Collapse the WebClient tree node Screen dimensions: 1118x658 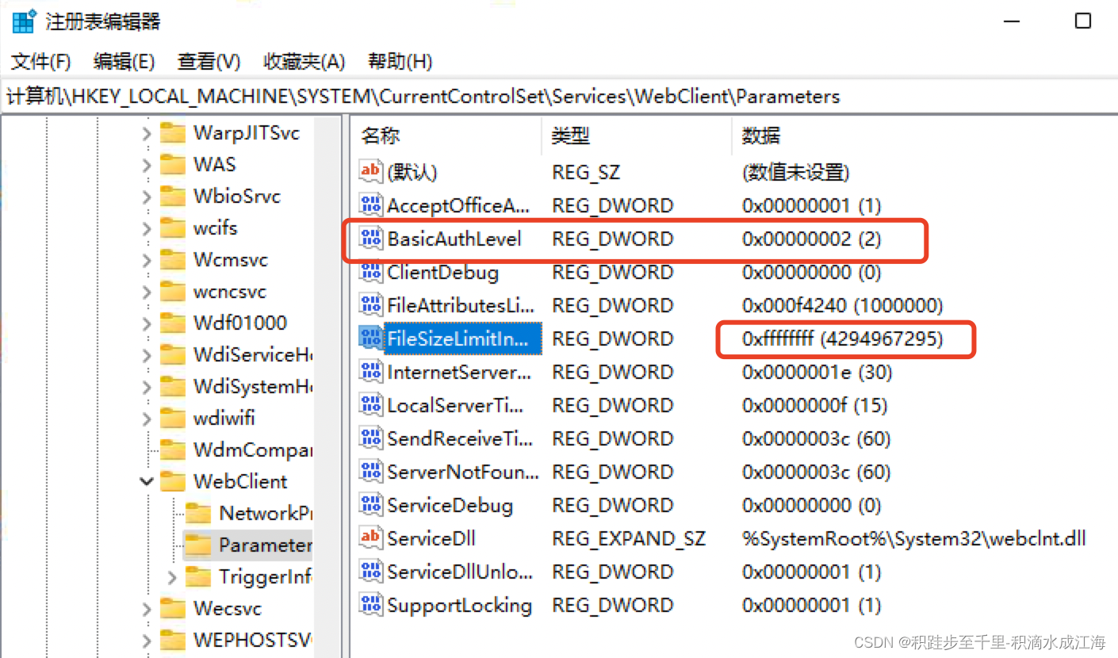point(147,481)
